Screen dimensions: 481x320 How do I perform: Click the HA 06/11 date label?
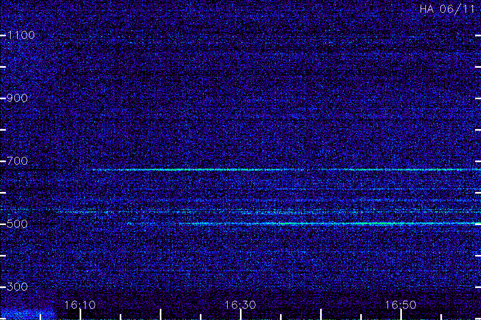pos(447,9)
